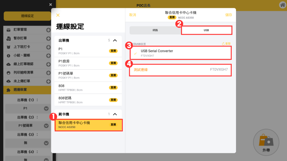
Task: Click 測試連線 to test connection
Action: (141, 70)
